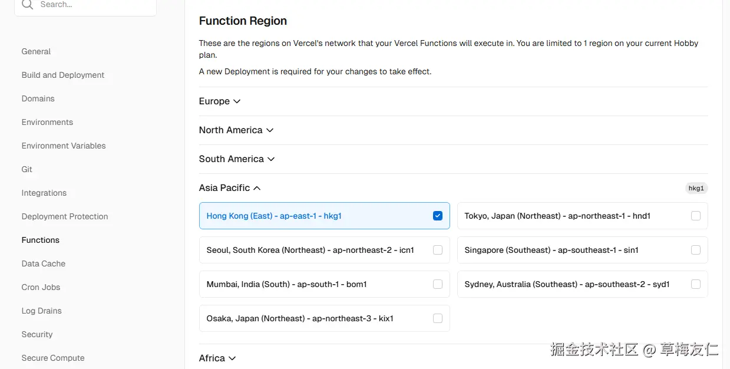Go to Environment Variables settings
The width and height of the screenshot is (730, 369).
tap(64, 146)
